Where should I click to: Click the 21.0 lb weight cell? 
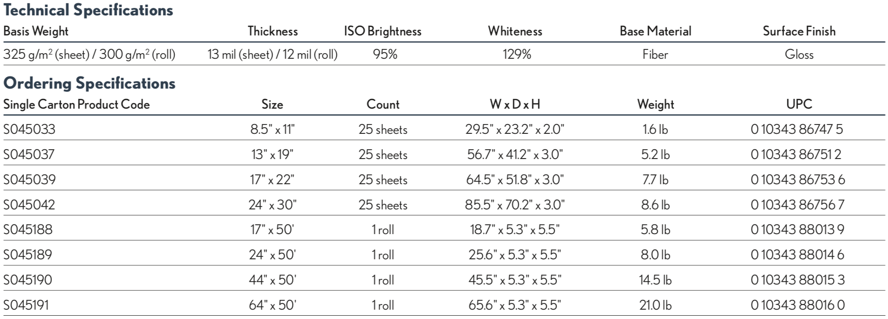655,305
